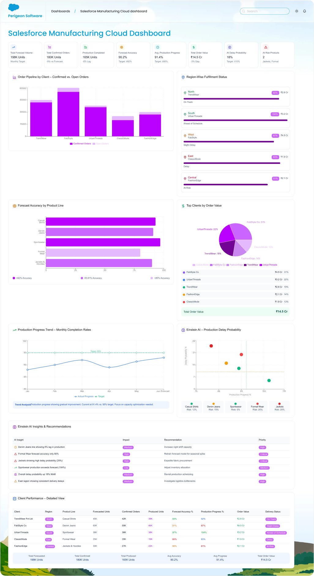Screen dimensions: 314x576
Task: Select the Salesforce Manufacturing Cloud dashboard breadcrumb
Action: click(114, 11)
